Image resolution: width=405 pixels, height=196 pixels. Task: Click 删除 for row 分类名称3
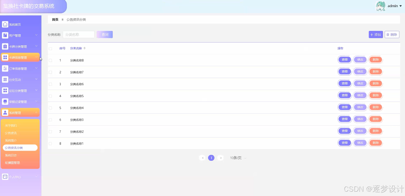pyautogui.click(x=376, y=119)
